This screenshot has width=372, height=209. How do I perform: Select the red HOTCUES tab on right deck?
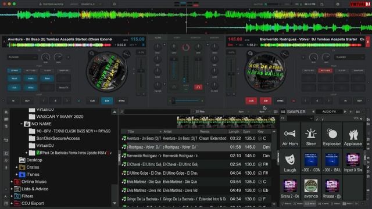(325, 70)
